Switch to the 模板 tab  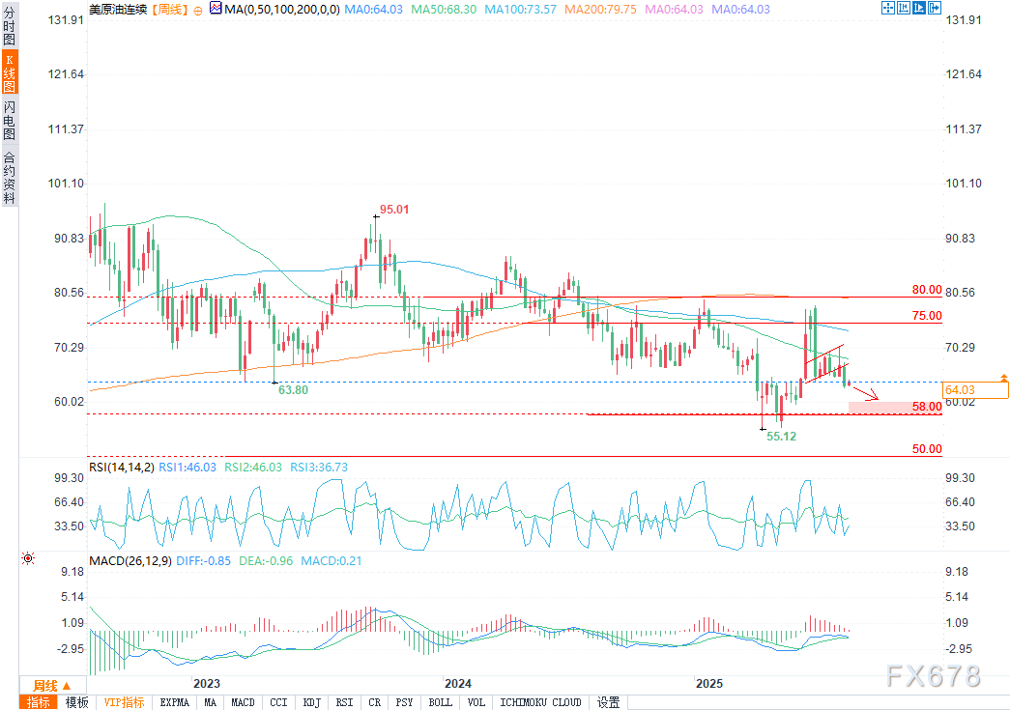(x=77, y=702)
